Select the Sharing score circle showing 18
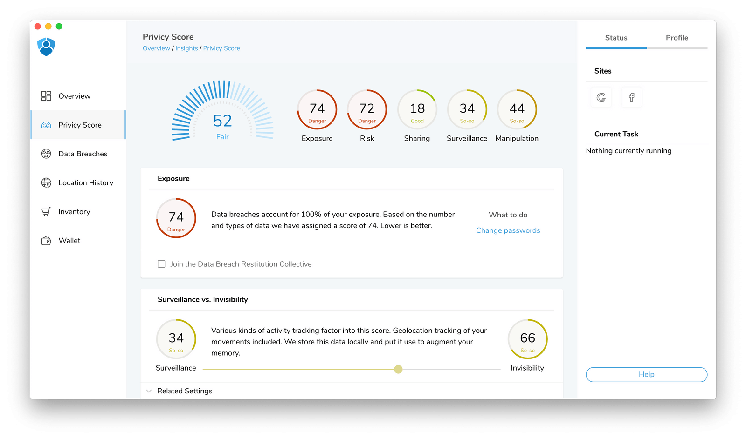The image size is (746, 439). point(417,109)
